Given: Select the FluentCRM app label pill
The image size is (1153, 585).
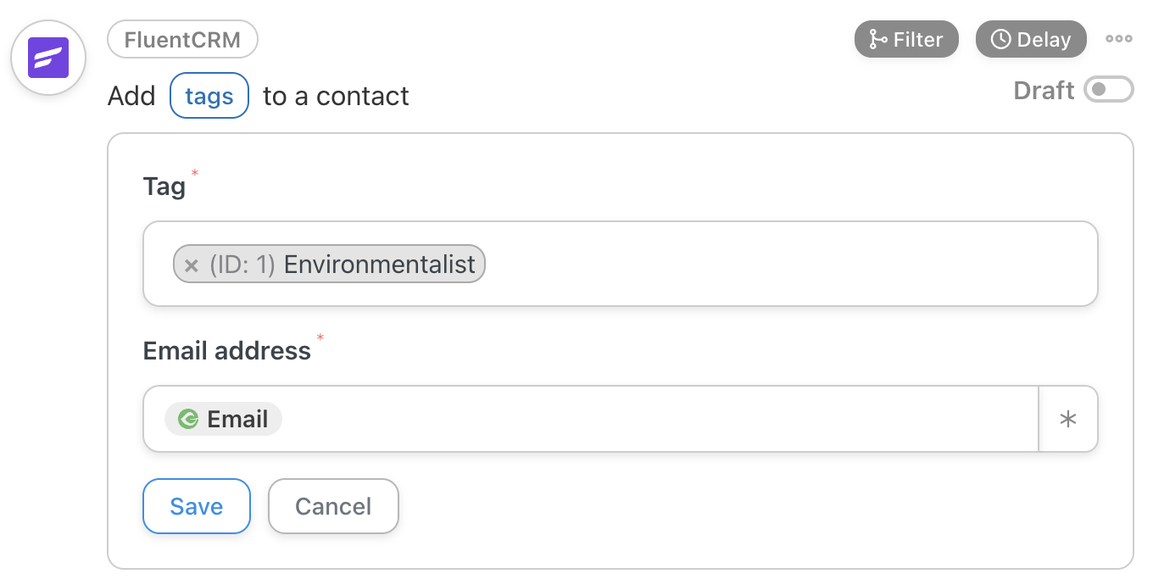Looking at the screenshot, I should pos(182,39).
